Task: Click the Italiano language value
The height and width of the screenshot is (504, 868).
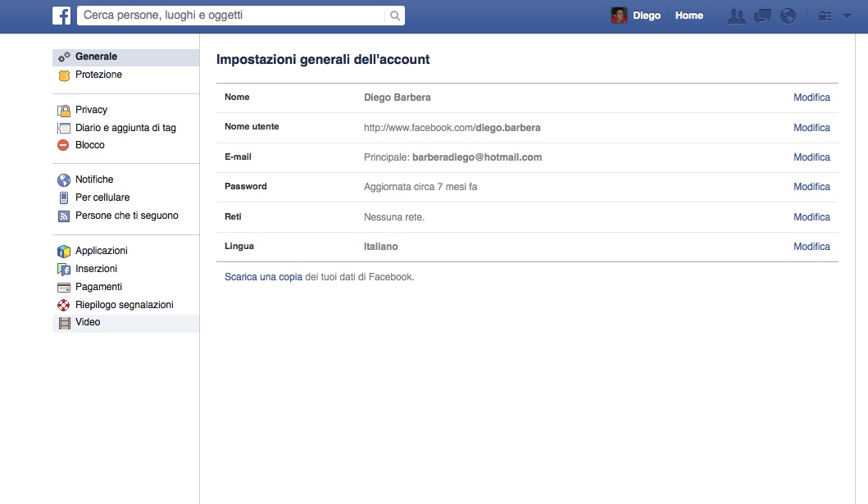Action: [x=381, y=247]
